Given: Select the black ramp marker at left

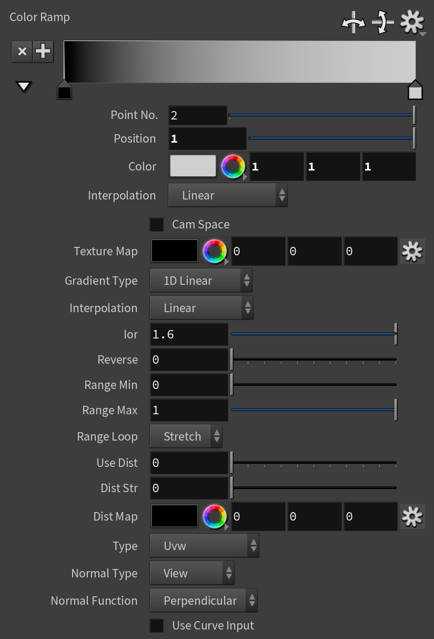Looking at the screenshot, I should (64, 90).
